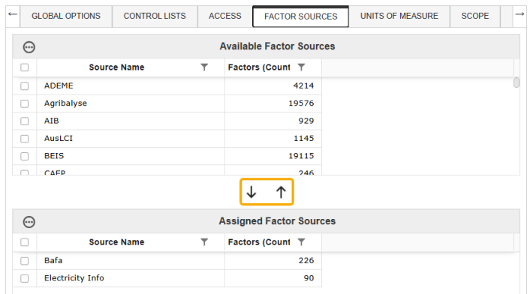The image size is (530, 294).
Task: Select the AusLCI row name
Action: tap(58, 139)
